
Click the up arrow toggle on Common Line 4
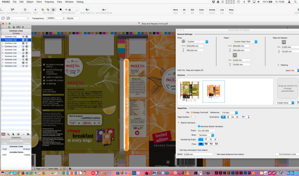pos(27,46)
